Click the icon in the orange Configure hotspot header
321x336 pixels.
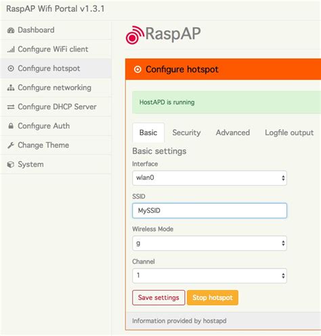click(x=137, y=70)
